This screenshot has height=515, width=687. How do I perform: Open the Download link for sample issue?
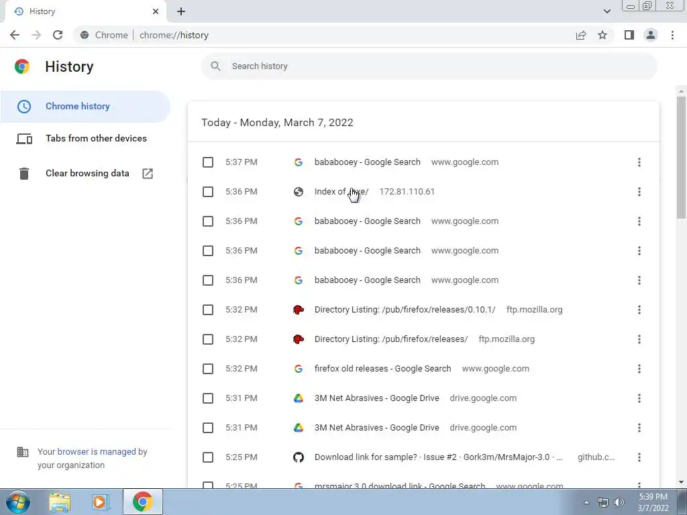438,457
